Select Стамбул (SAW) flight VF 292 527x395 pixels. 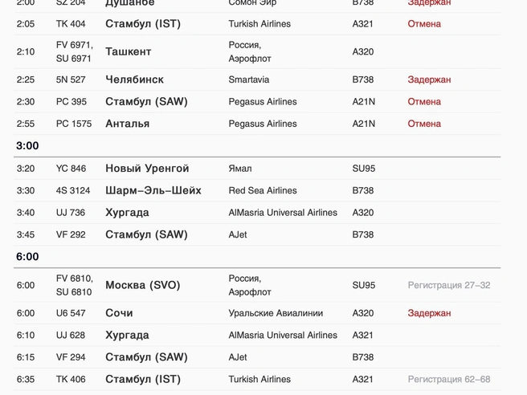(257, 234)
